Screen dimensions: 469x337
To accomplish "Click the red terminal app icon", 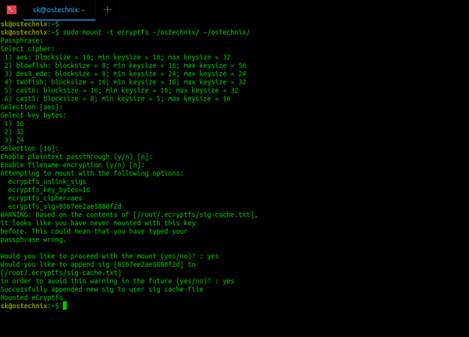I will (x=11, y=10).
